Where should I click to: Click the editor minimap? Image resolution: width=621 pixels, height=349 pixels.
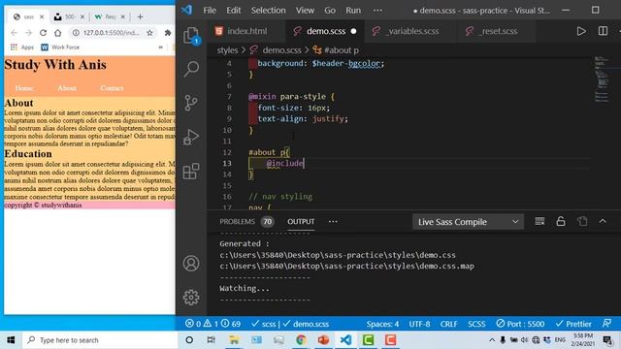pos(602,79)
